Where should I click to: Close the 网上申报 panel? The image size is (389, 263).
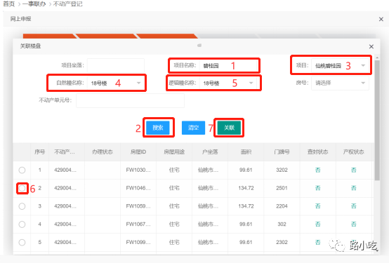click(381, 19)
